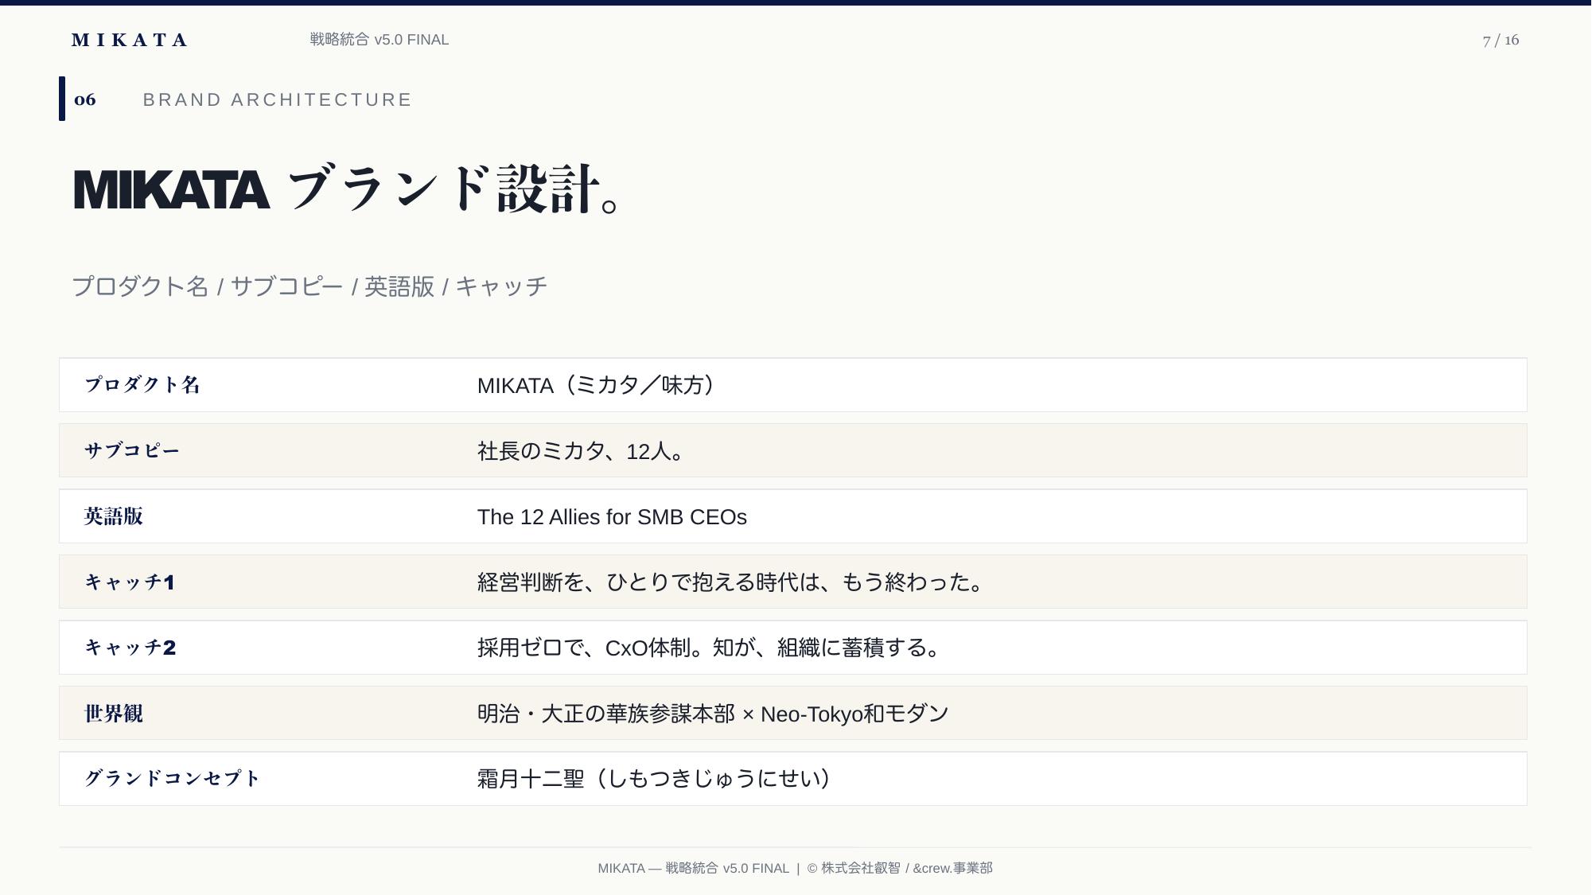Select the text '採用ゼロで、CxO体制。知が、組織に蓄積する。'

(709, 648)
